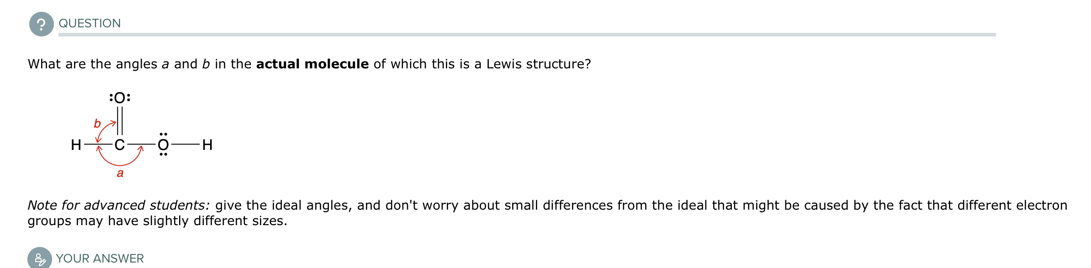Click the "What are the angles" question text
Viewport: 1091px width, 268px height.
(92, 64)
